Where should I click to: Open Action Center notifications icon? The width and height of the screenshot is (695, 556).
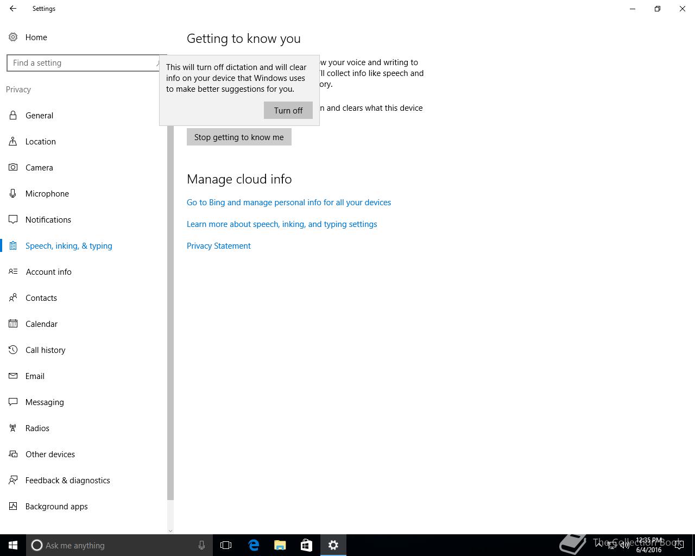coord(679,545)
